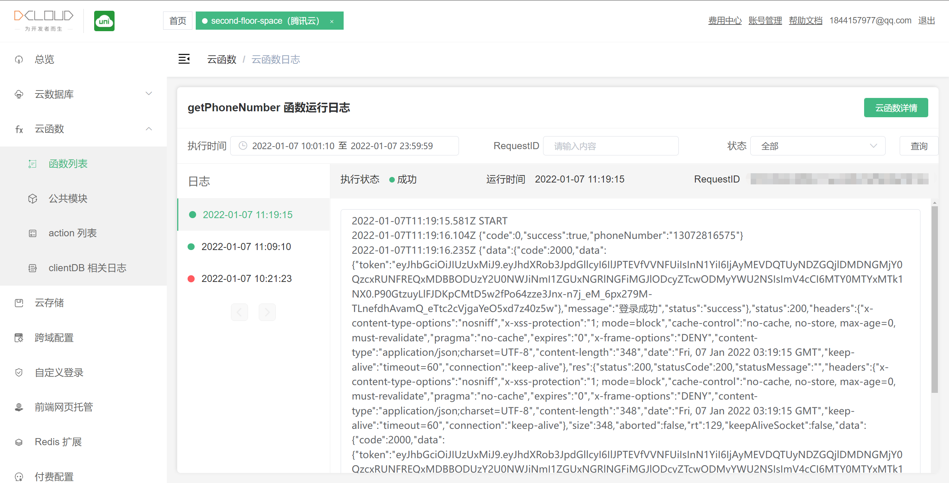949x483 pixels.
Task: Toggle the sidebar collapse hamburger icon
Action: [x=184, y=59]
